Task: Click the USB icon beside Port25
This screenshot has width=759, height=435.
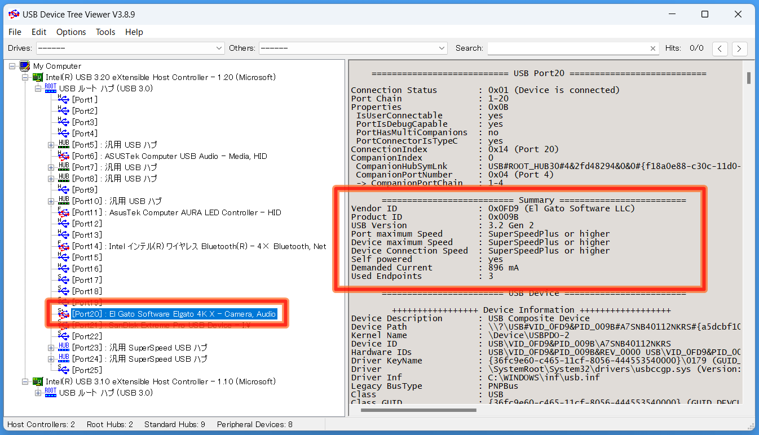Action: pyautogui.click(x=64, y=370)
